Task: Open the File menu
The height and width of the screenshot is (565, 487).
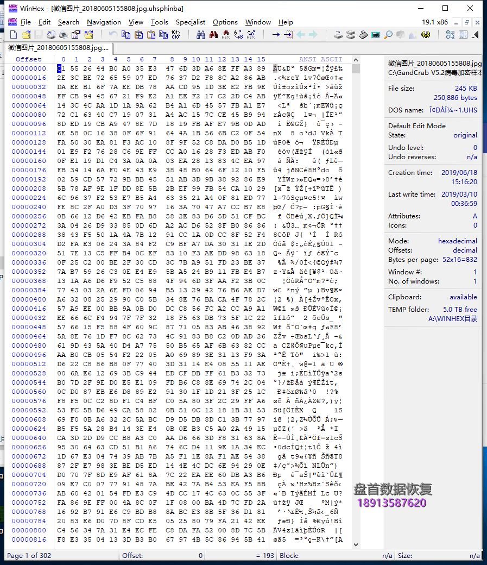Action: point(26,22)
